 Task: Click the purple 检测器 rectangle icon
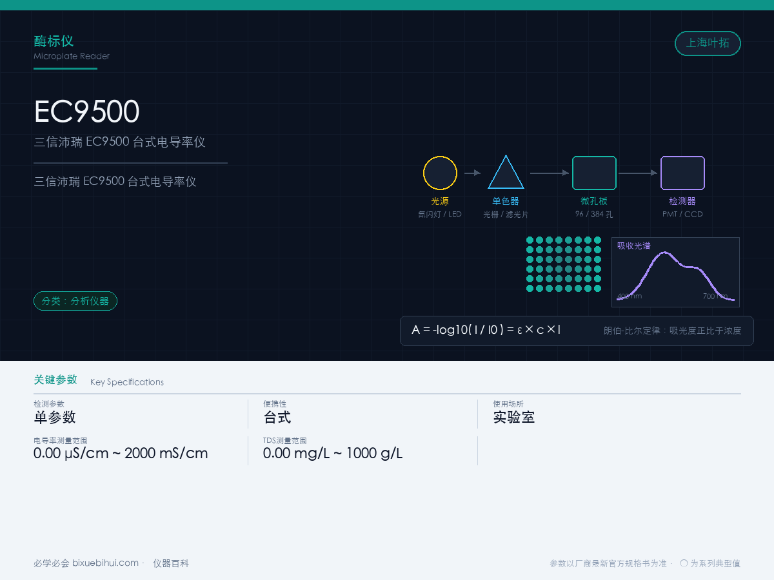(682, 173)
